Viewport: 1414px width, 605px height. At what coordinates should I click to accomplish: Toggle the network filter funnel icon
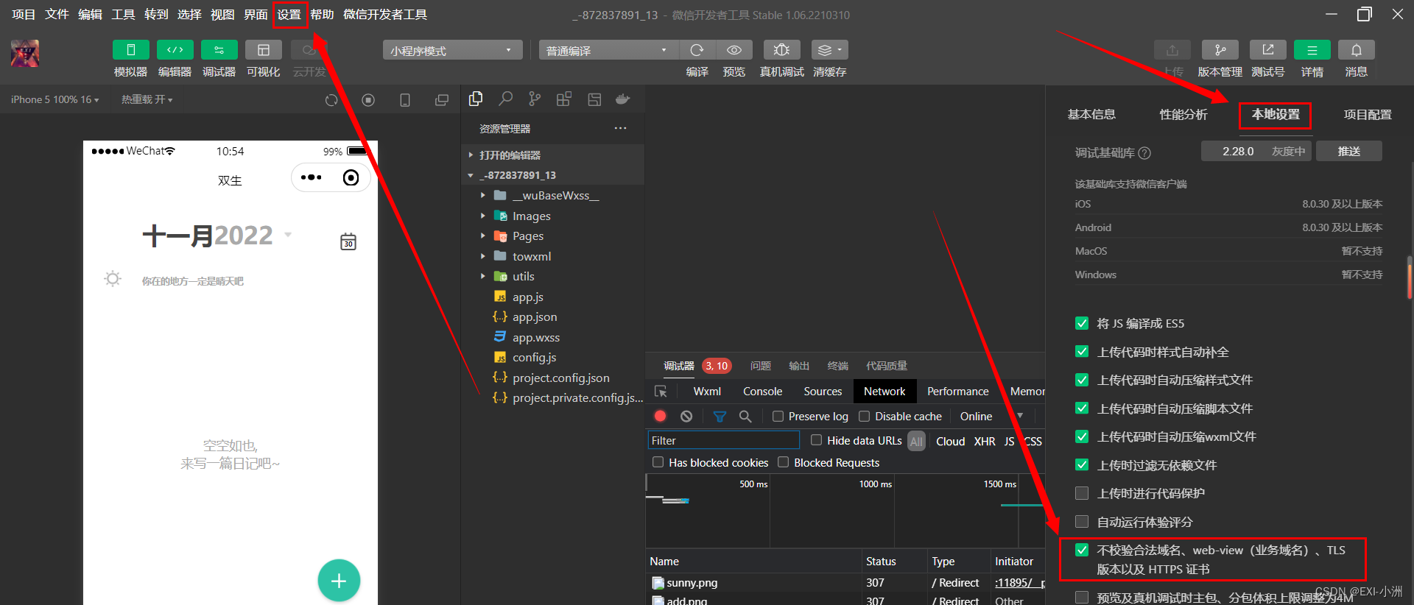click(720, 417)
